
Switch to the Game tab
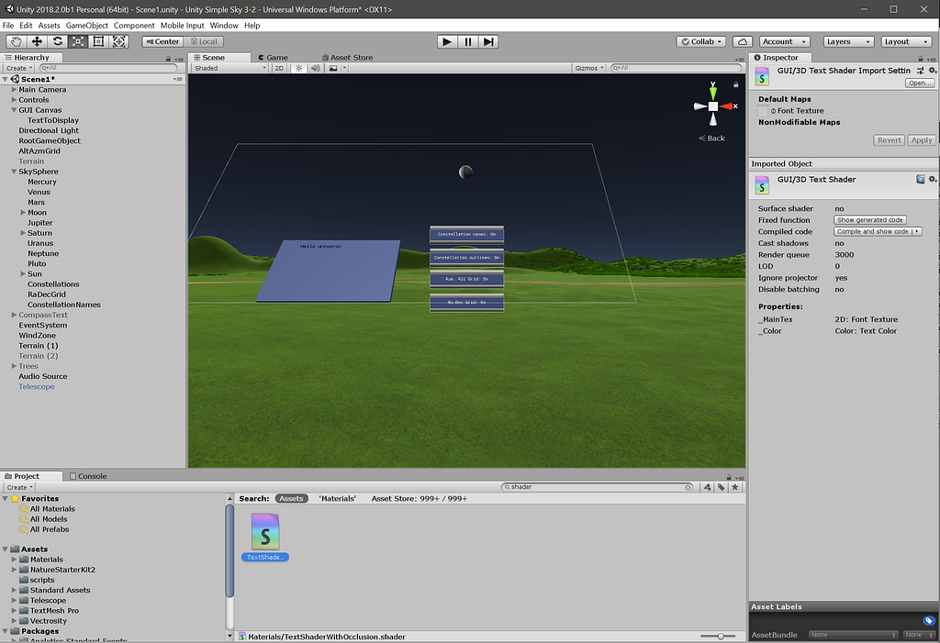coord(273,58)
